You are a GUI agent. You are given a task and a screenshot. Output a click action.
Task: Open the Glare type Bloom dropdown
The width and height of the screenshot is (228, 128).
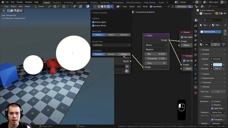pyautogui.click(x=156, y=45)
